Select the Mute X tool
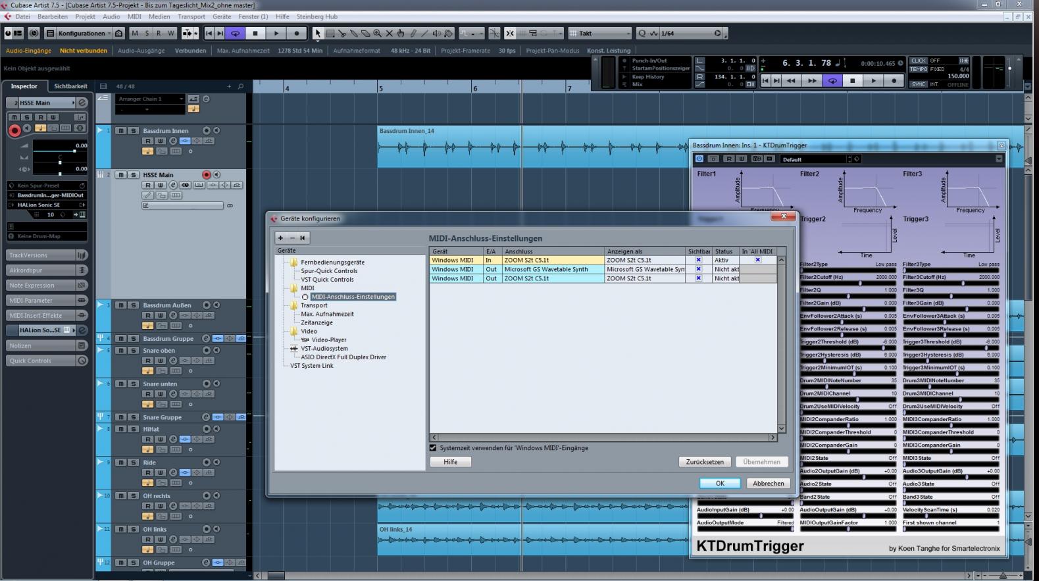The height and width of the screenshot is (581, 1039). (x=390, y=34)
